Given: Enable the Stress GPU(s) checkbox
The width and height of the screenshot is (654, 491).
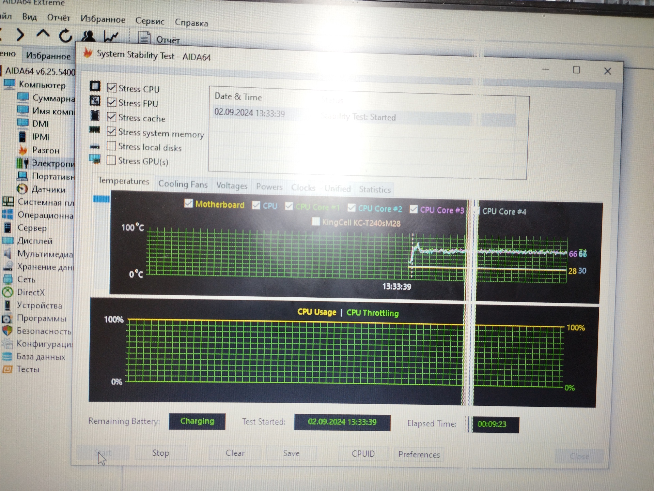Looking at the screenshot, I should point(111,160).
